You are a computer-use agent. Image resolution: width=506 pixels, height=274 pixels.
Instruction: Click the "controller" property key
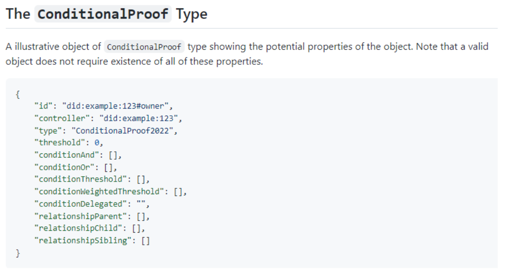tap(62, 118)
